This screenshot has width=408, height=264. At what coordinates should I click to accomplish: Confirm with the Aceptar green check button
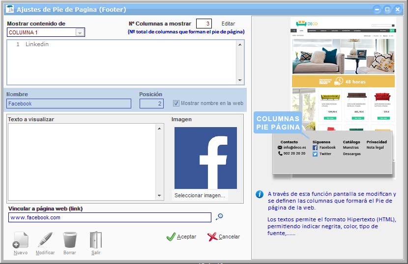click(181, 237)
